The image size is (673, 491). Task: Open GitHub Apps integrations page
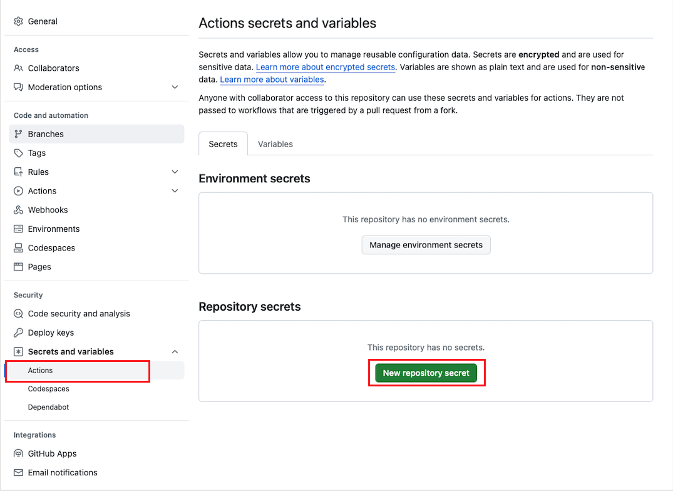click(x=96, y=453)
